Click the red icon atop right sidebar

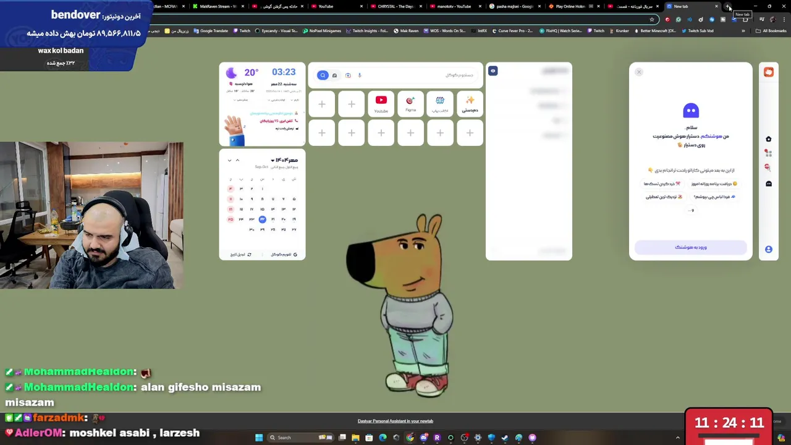769,72
